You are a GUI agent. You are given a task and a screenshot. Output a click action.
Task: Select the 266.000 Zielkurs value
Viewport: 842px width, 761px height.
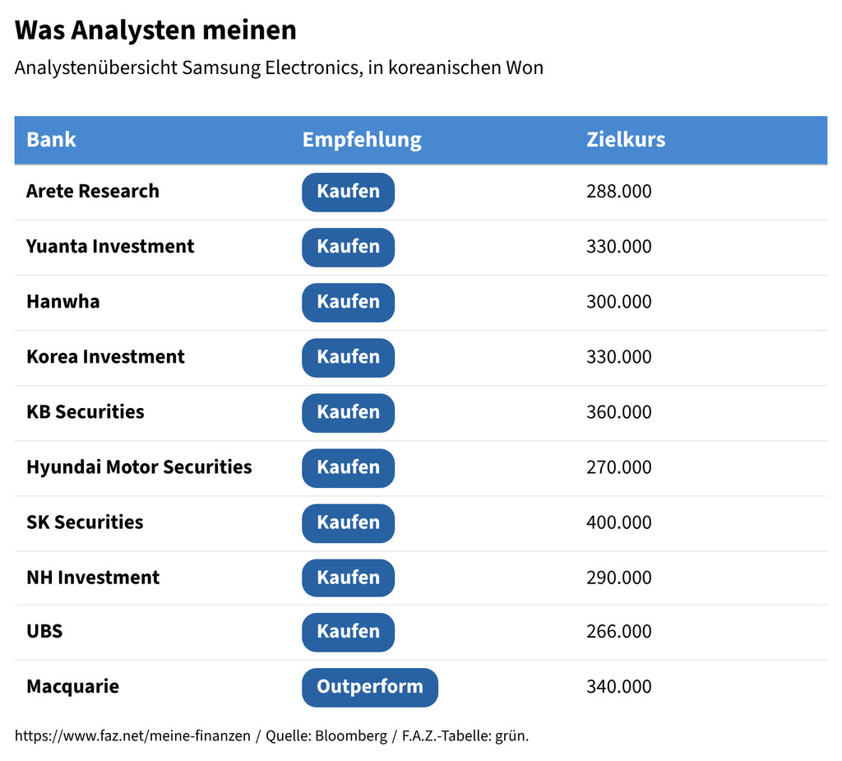coord(618,632)
